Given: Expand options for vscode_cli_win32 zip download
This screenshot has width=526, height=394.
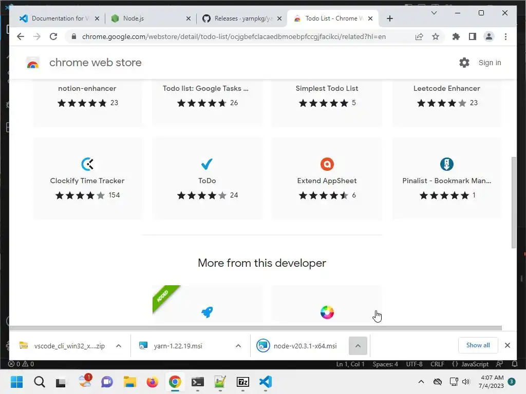Looking at the screenshot, I should (x=119, y=346).
